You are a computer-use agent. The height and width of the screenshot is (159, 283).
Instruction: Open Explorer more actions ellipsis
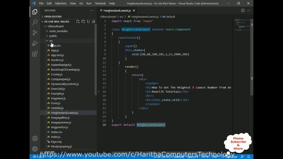(92, 11)
